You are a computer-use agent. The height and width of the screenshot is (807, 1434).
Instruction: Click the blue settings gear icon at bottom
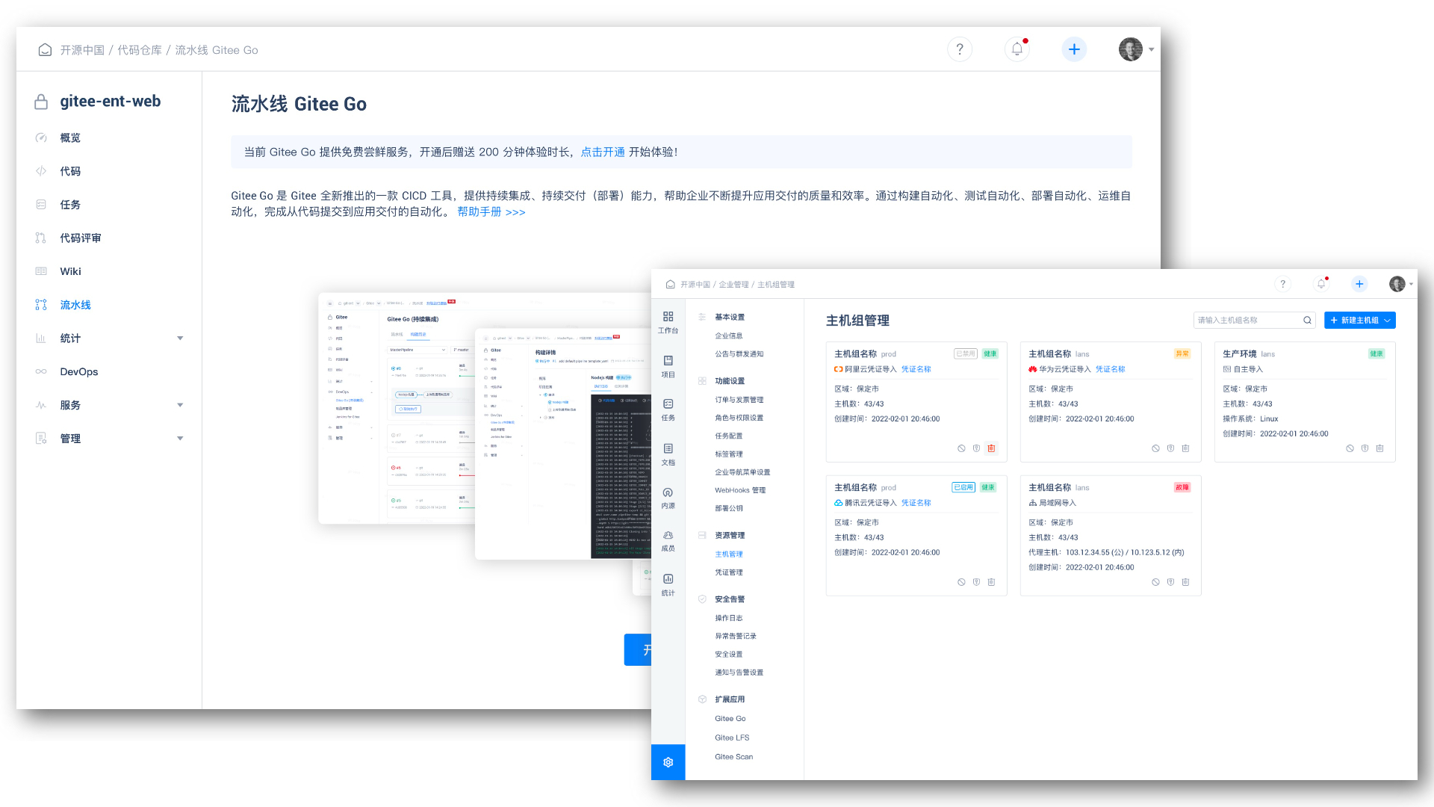[x=668, y=762]
